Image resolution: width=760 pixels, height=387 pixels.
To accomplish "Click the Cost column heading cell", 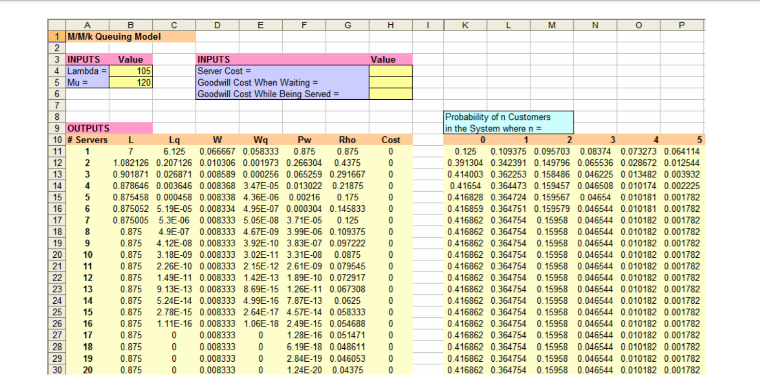I will [391, 140].
